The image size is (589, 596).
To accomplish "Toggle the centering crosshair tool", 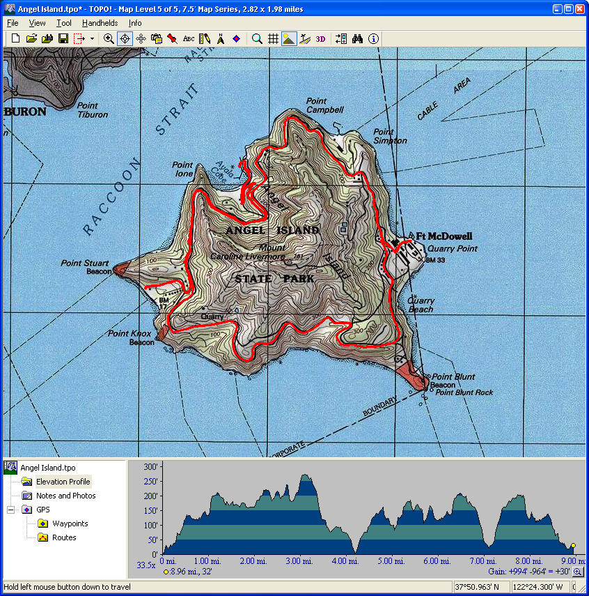I will (125, 39).
